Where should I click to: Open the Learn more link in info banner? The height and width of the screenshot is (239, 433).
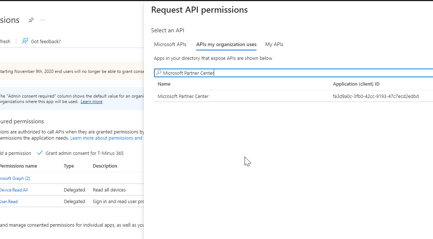tap(91, 102)
